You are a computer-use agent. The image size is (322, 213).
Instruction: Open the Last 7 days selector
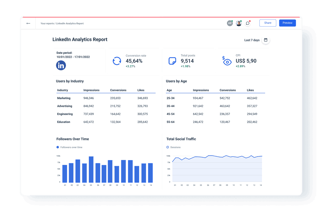coord(252,40)
